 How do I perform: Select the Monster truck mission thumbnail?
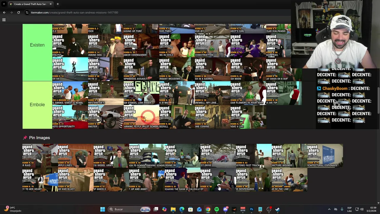[105, 117]
